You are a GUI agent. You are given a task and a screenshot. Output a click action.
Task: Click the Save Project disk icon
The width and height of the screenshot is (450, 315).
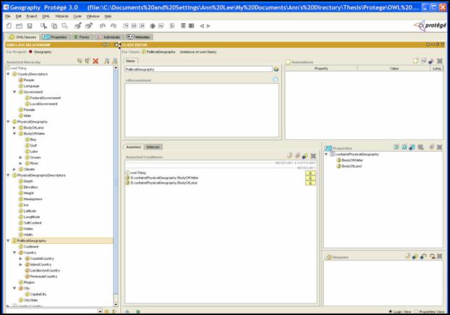pos(30,26)
